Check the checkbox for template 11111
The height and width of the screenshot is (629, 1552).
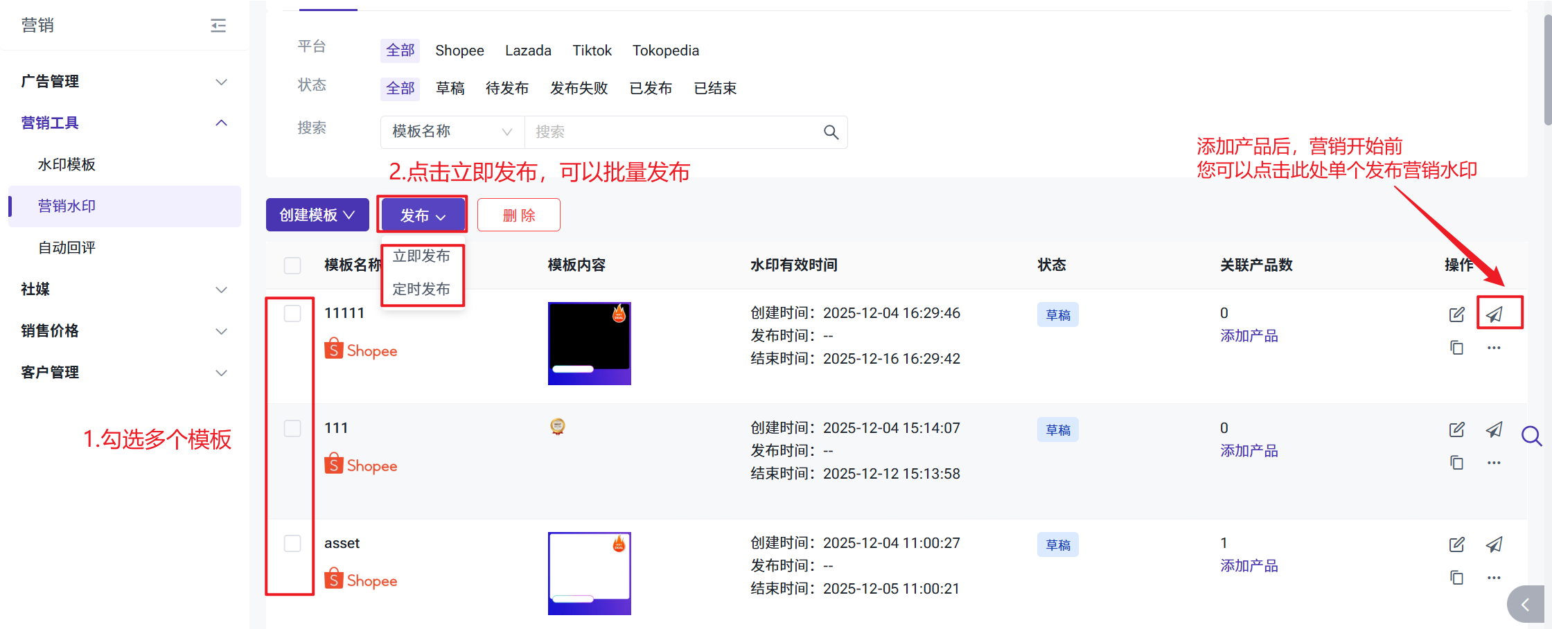coord(292,313)
